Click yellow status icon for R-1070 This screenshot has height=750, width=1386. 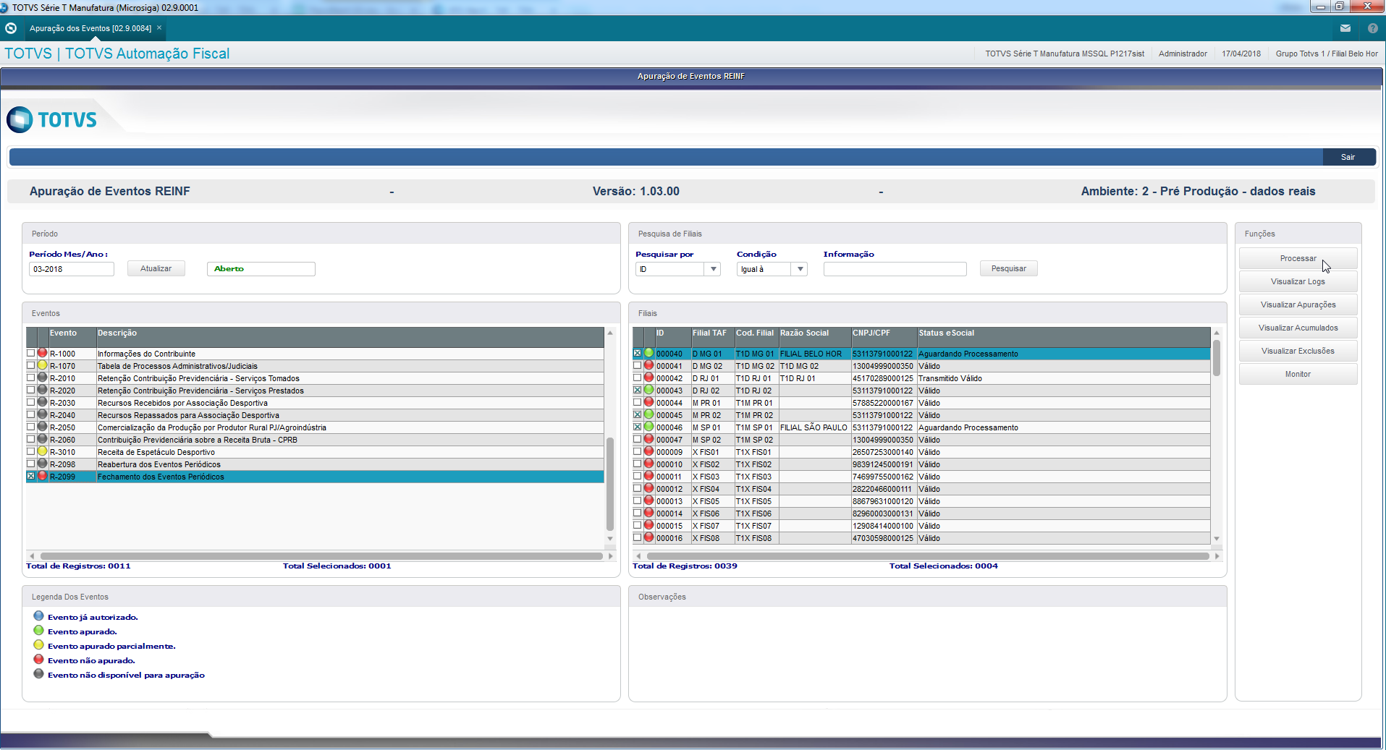point(43,365)
